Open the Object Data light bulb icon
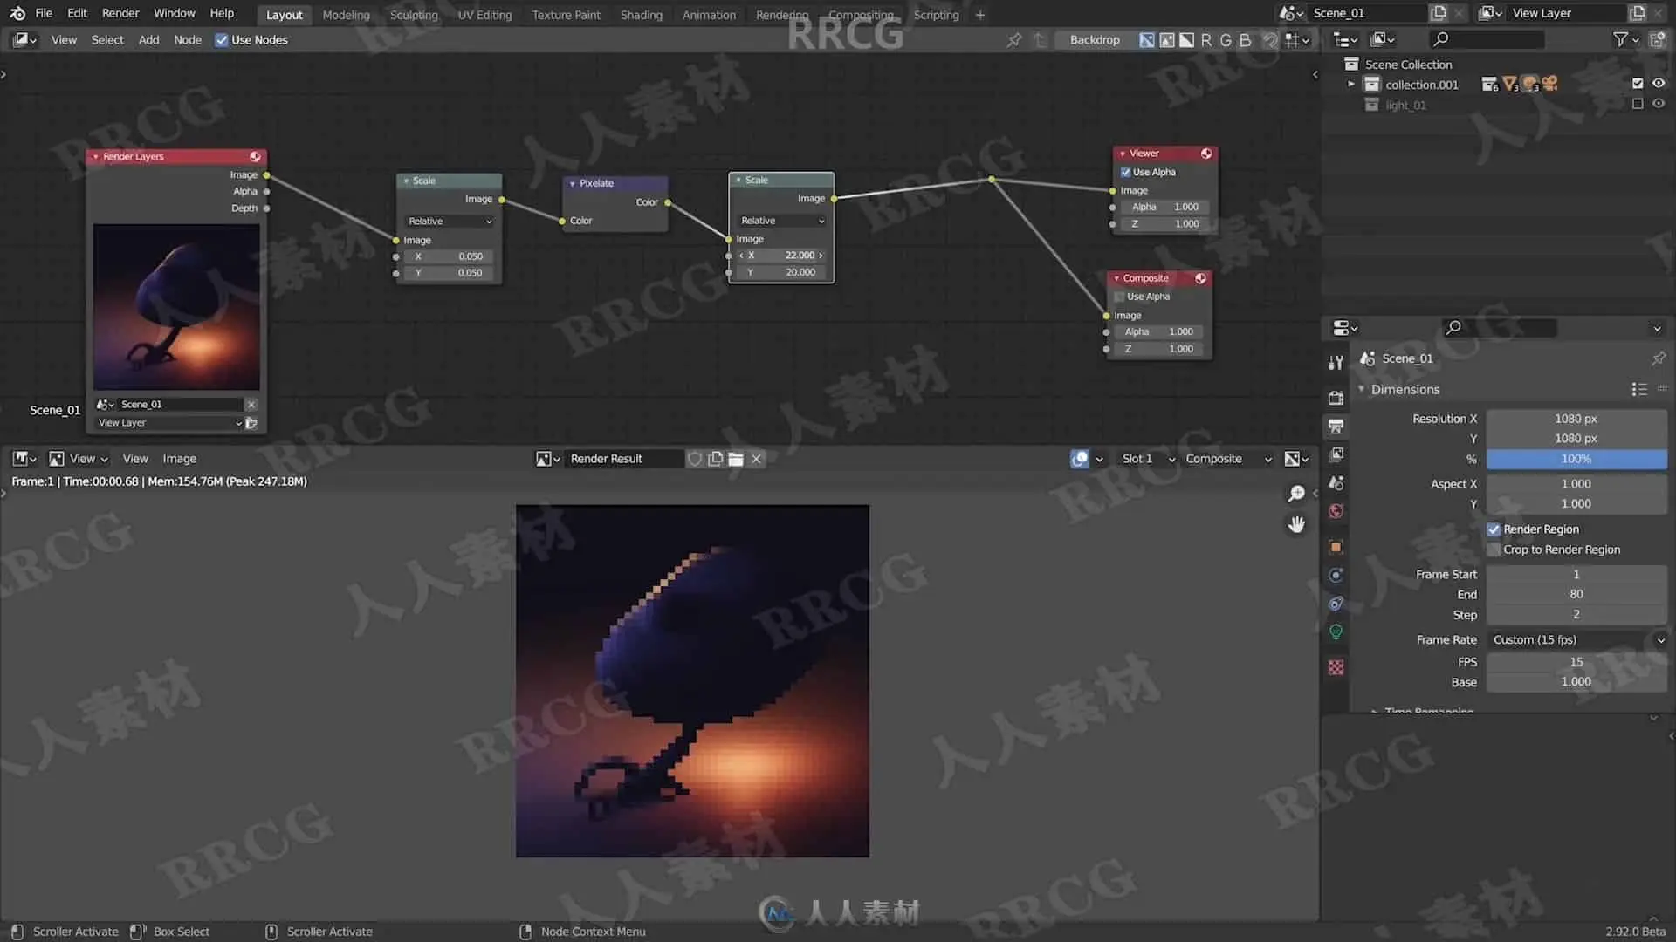This screenshot has width=1676, height=942. pos(1336,632)
